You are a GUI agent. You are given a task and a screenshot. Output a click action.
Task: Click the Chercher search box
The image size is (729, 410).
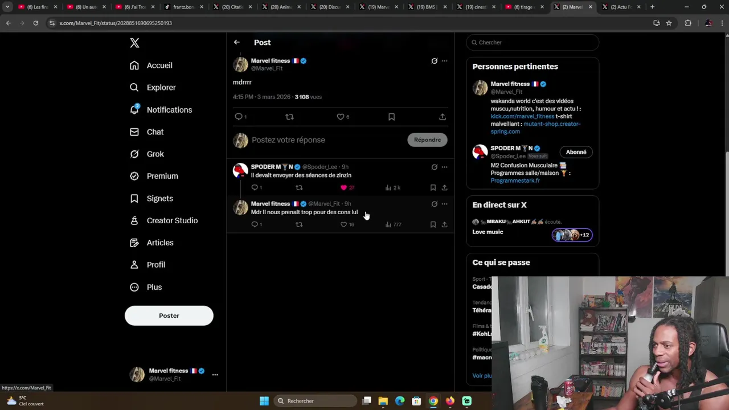pyautogui.click(x=533, y=43)
